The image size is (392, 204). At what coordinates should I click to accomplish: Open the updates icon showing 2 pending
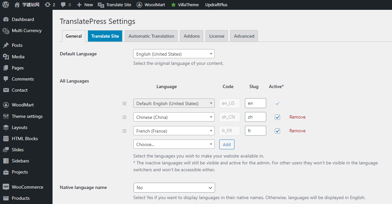pyautogui.click(x=48, y=5)
